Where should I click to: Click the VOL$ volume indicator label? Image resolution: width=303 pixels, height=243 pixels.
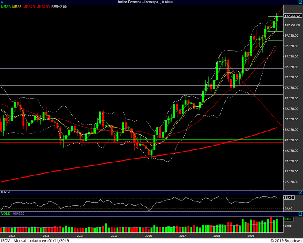[5, 214]
